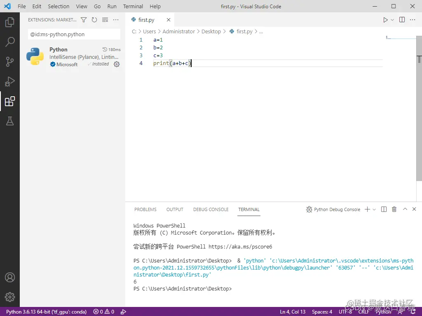The height and width of the screenshot is (316, 422).
Task: Open the Source Control view
Action: click(10, 62)
